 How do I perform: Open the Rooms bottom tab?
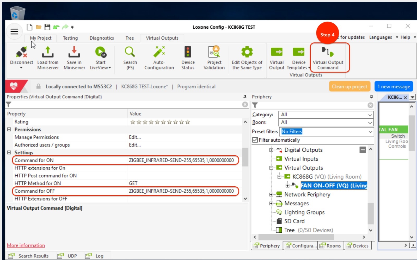coord(330,246)
